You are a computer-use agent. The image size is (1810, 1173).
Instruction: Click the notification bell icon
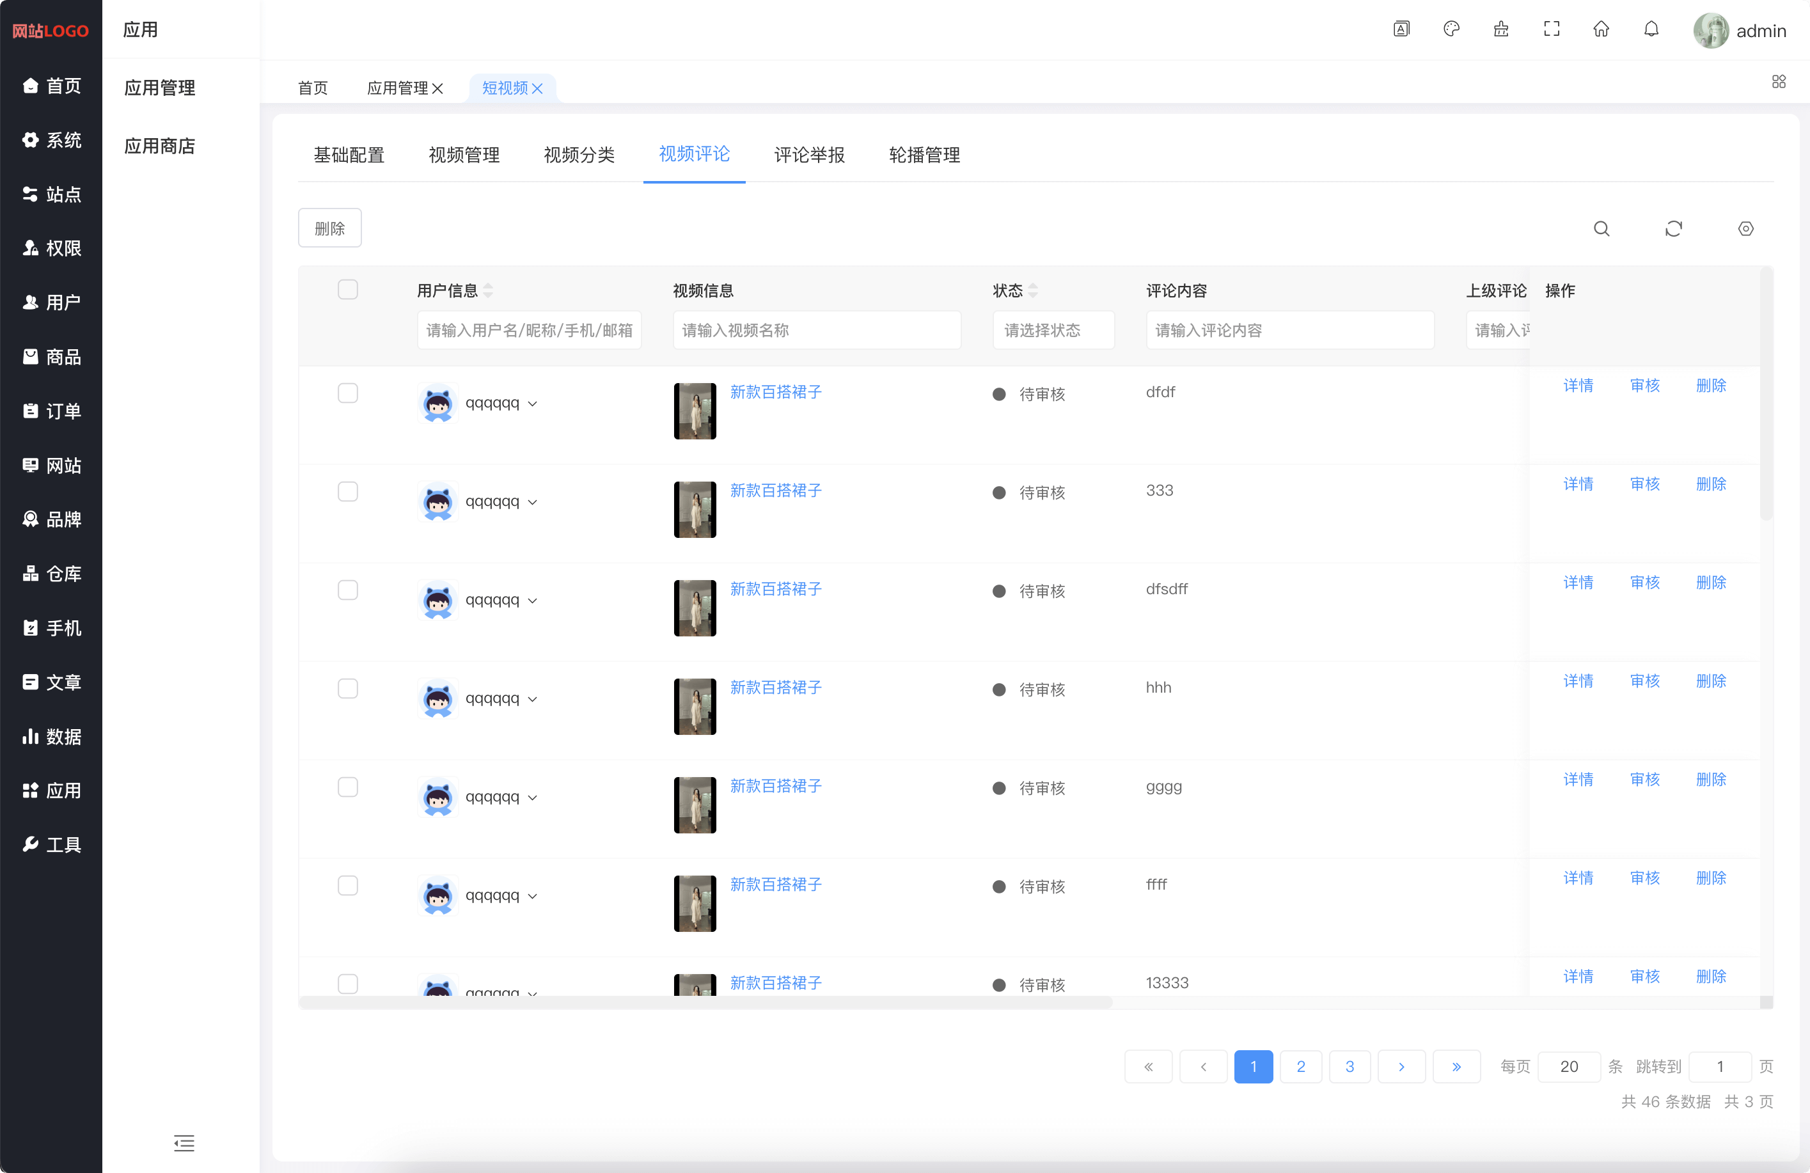(x=1651, y=29)
